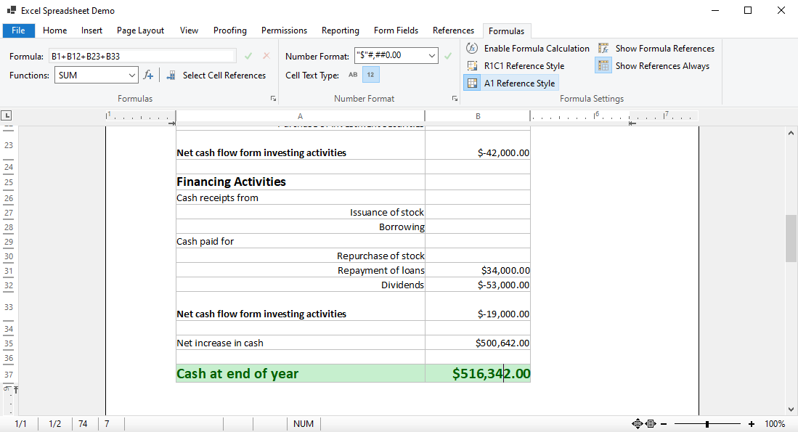The image size is (798, 432).
Task: Click the Show Formula References icon
Action: pyautogui.click(x=603, y=49)
